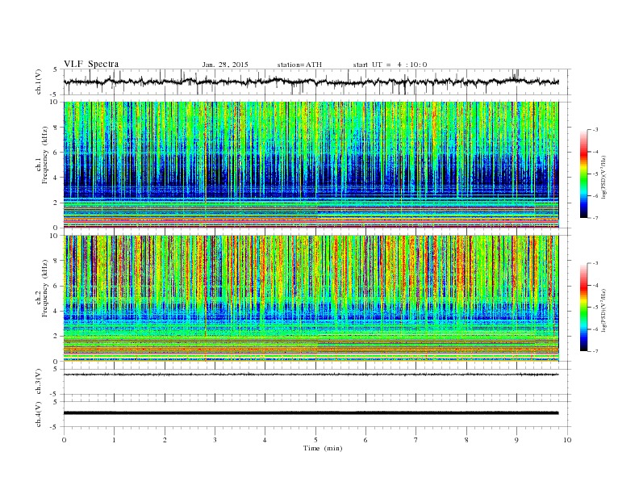
Task: Click time axis tick label "6"
Action: coord(365,440)
